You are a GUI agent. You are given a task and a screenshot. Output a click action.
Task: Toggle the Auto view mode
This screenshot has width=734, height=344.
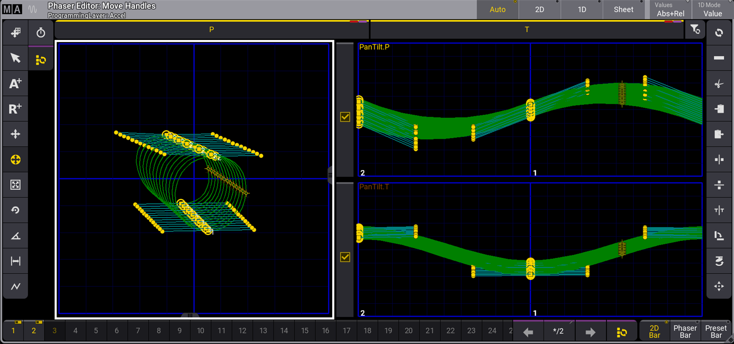coord(497,10)
